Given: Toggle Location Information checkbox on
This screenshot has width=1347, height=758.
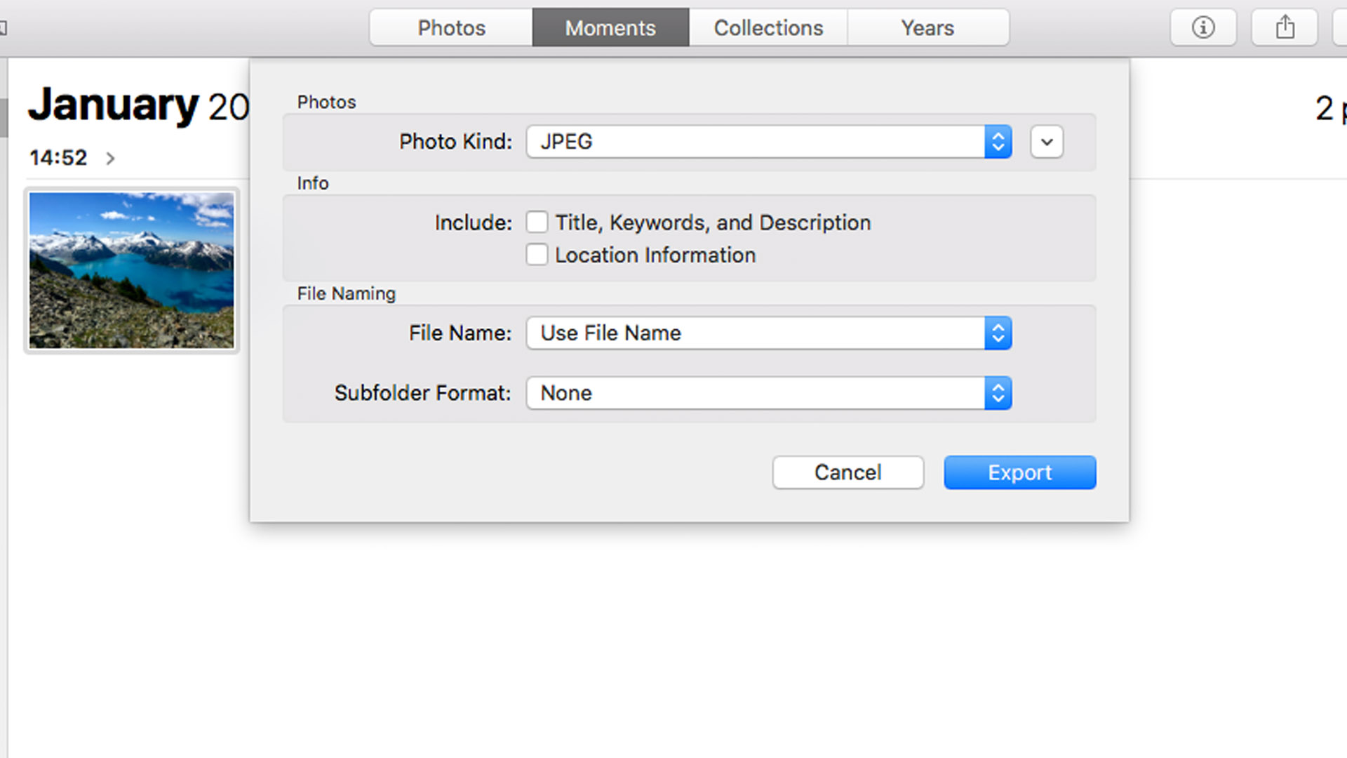Looking at the screenshot, I should click(536, 255).
